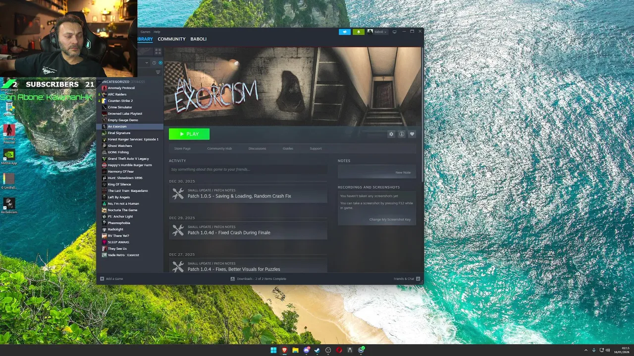Click the green Play button
This screenshot has width=634, height=356.
189,134
